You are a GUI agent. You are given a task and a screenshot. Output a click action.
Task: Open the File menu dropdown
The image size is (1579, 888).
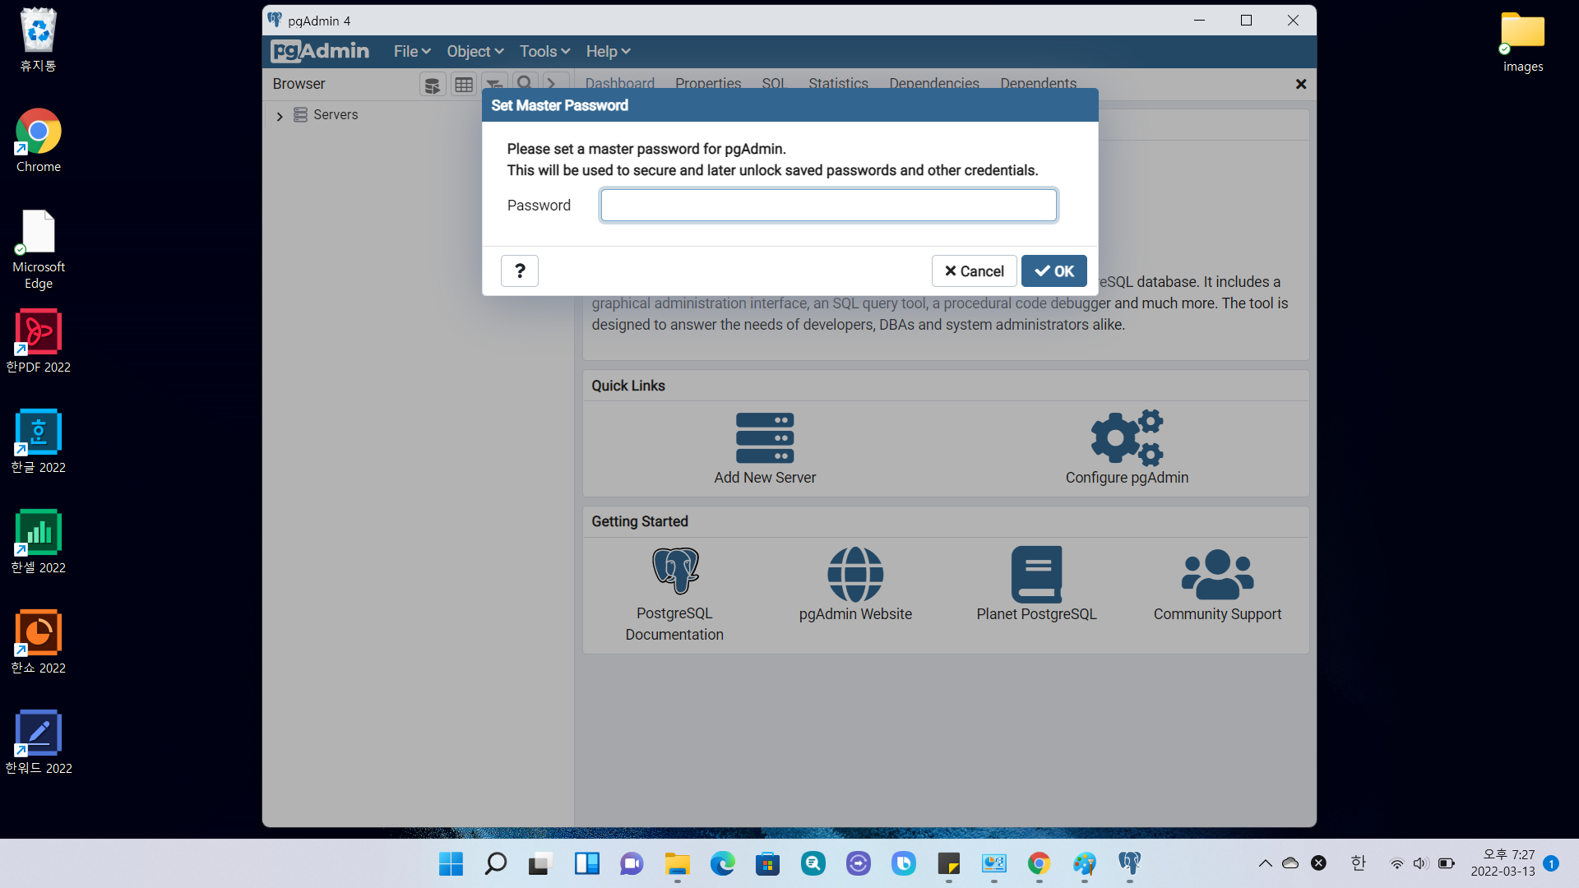(412, 51)
